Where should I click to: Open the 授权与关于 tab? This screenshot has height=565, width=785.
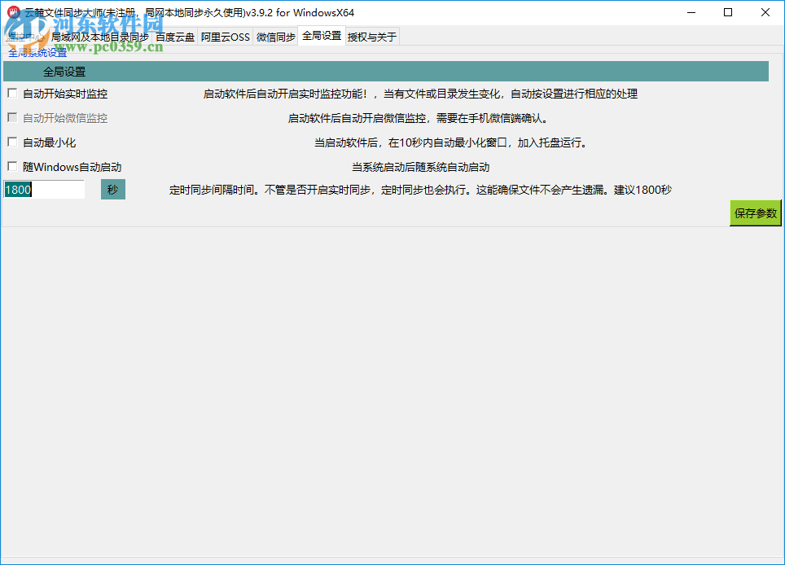(372, 37)
